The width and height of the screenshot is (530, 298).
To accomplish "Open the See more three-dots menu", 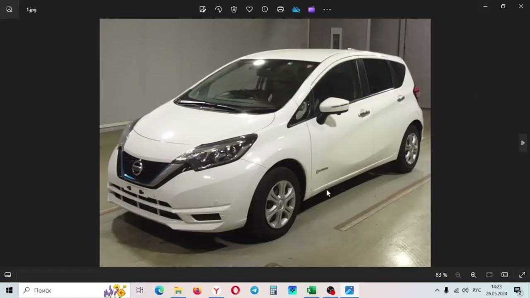I will (327, 9).
